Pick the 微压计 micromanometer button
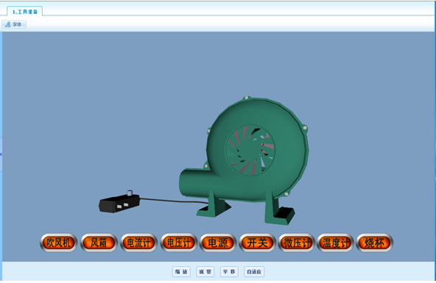This screenshot has width=436, height=283. (296, 243)
